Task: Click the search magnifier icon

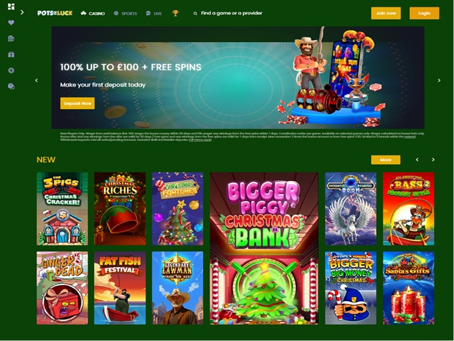Action: 195,13
